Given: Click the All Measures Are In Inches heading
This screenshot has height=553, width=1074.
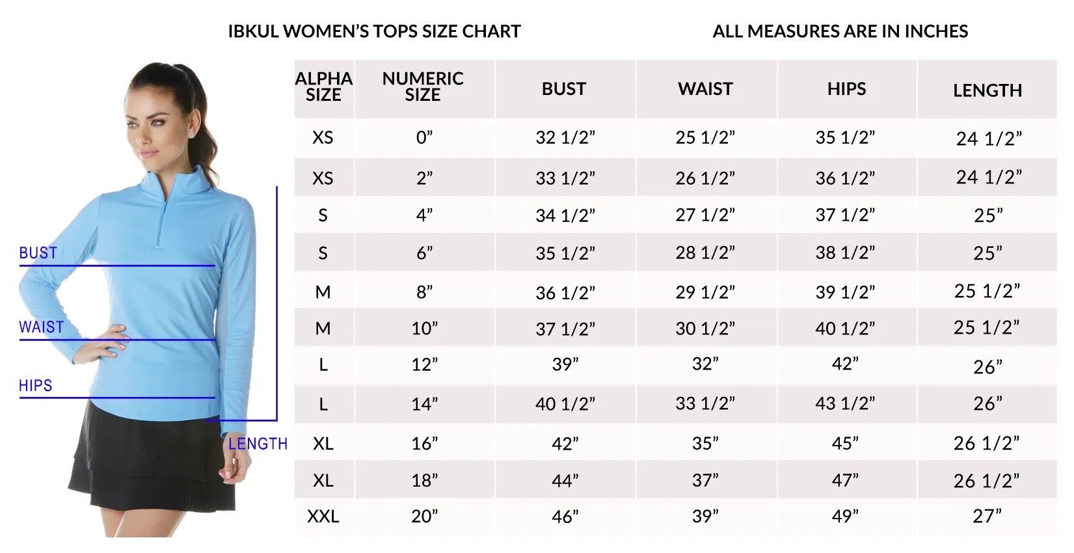Looking at the screenshot, I should (x=840, y=31).
